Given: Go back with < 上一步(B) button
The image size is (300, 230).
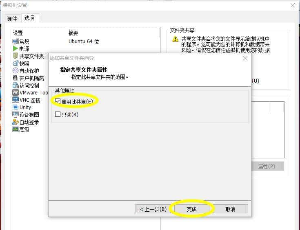Looking at the screenshot, I should (153, 209).
